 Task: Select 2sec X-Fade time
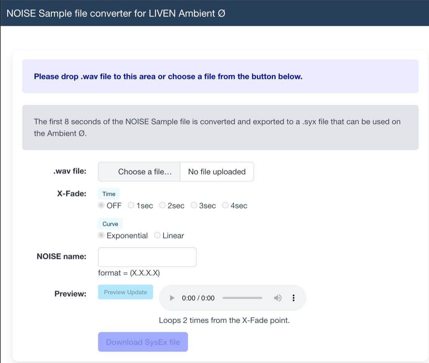click(162, 205)
